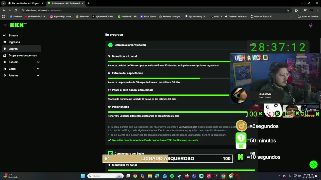Open TikTok app from the taskbar
The image size is (321, 180).
(209, 176)
